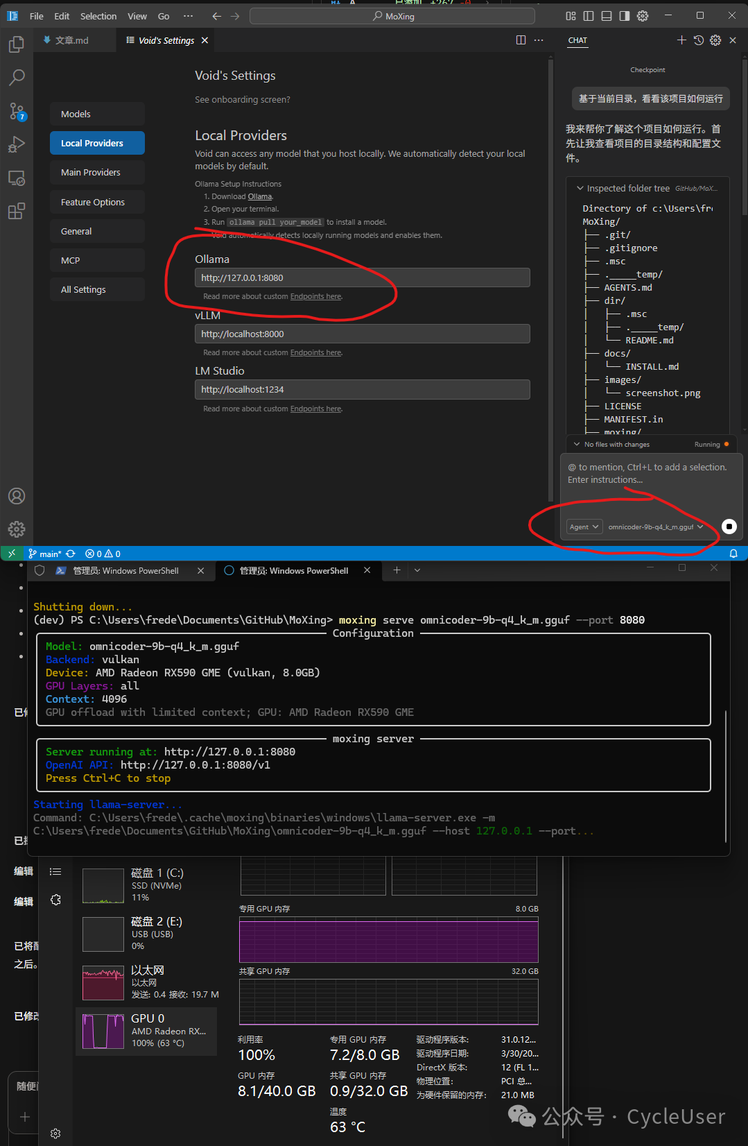Open the File menu
This screenshot has width=748, height=1146.
[x=37, y=16]
